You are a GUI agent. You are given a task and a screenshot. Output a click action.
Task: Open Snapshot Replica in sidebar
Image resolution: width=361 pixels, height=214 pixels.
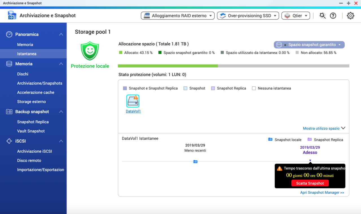[x=33, y=122]
